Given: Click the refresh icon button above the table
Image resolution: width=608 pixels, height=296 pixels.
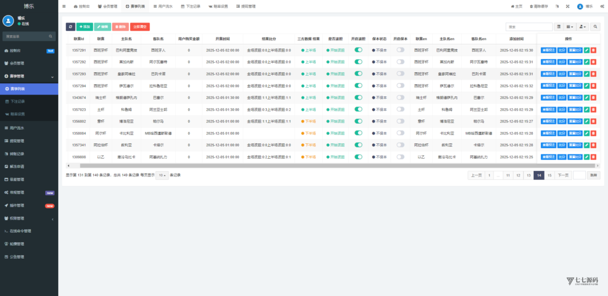Looking at the screenshot, I should coord(70,27).
